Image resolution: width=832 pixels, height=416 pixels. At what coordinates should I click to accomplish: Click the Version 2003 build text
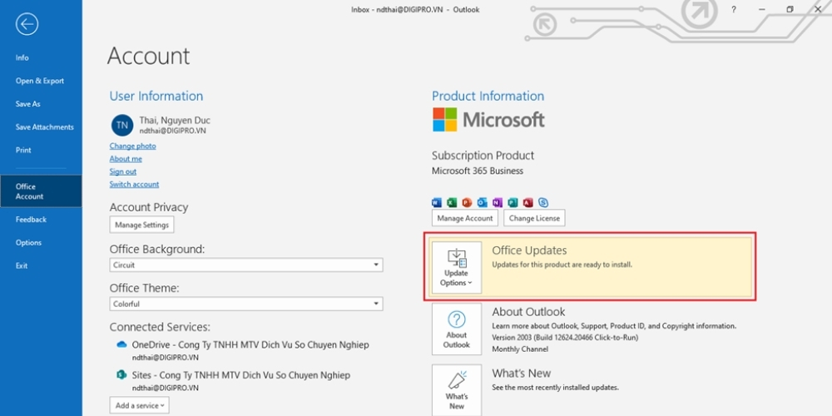click(x=565, y=338)
